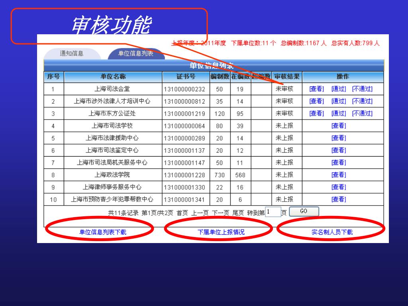Open 查看 for 上海市司法学校
This screenshot has height=306, width=408.
click(339, 126)
